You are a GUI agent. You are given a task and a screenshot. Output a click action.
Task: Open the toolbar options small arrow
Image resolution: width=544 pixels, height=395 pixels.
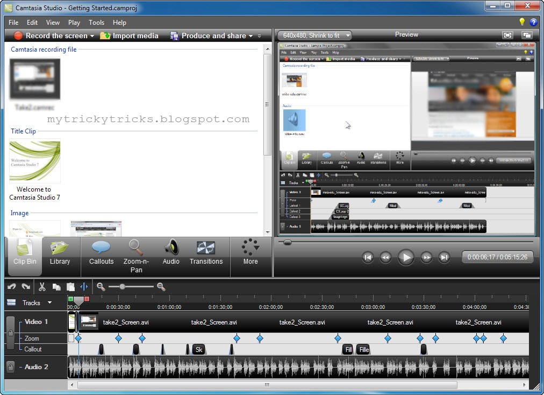pos(259,36)
